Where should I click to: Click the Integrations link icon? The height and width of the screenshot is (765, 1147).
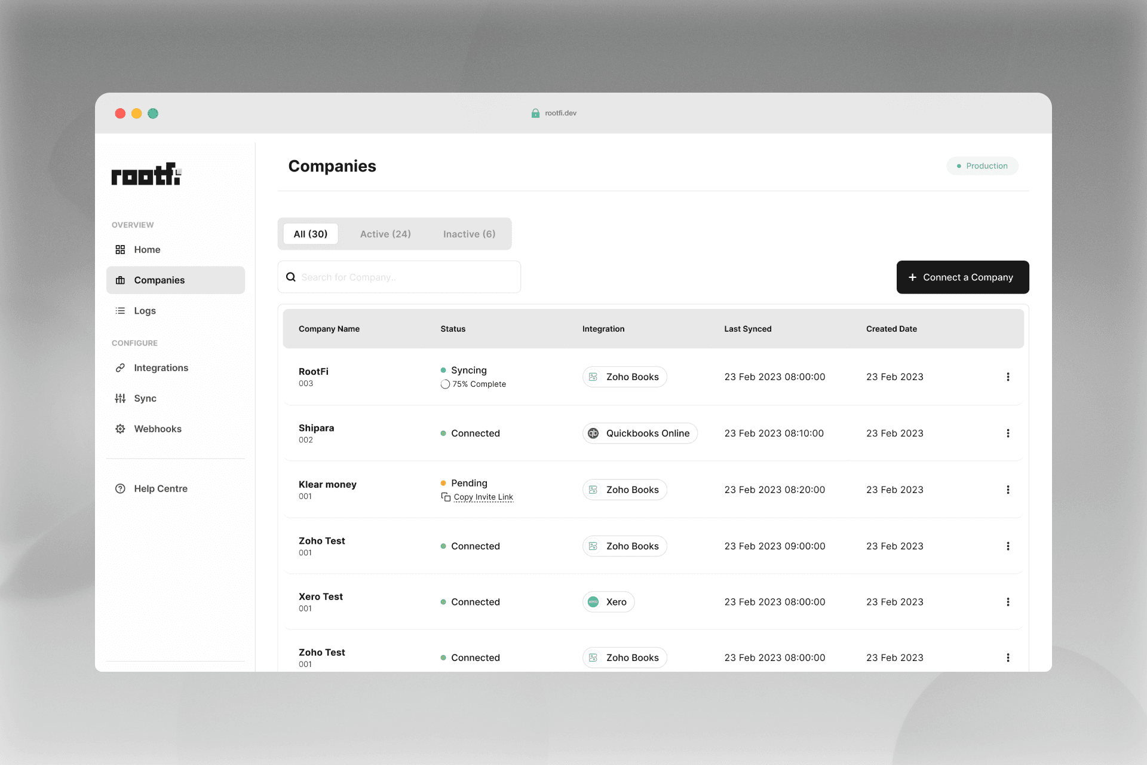pyautogui.click(x=120, y=368)
